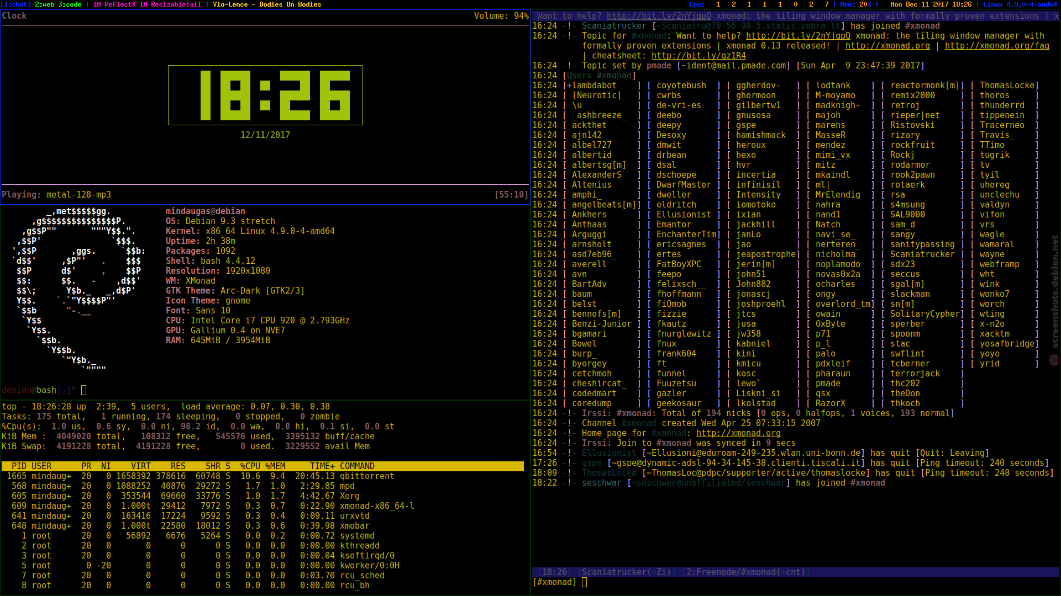This screenshot has width=1061, height=596.
Task: Click the nick EnchanterTim in users list
Action: 686,235
